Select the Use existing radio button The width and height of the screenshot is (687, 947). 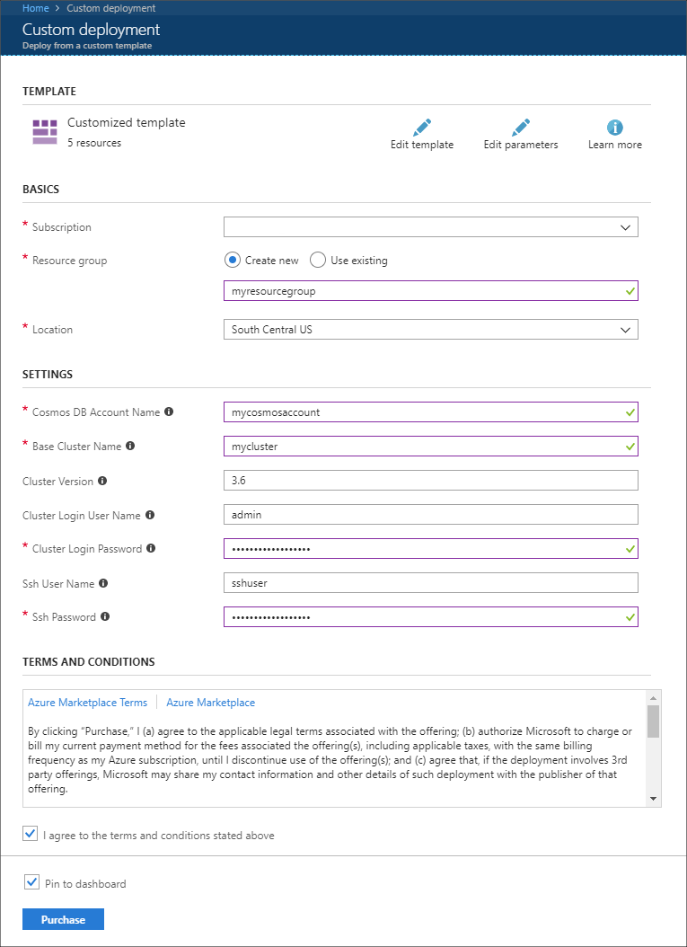click(317, 261)
